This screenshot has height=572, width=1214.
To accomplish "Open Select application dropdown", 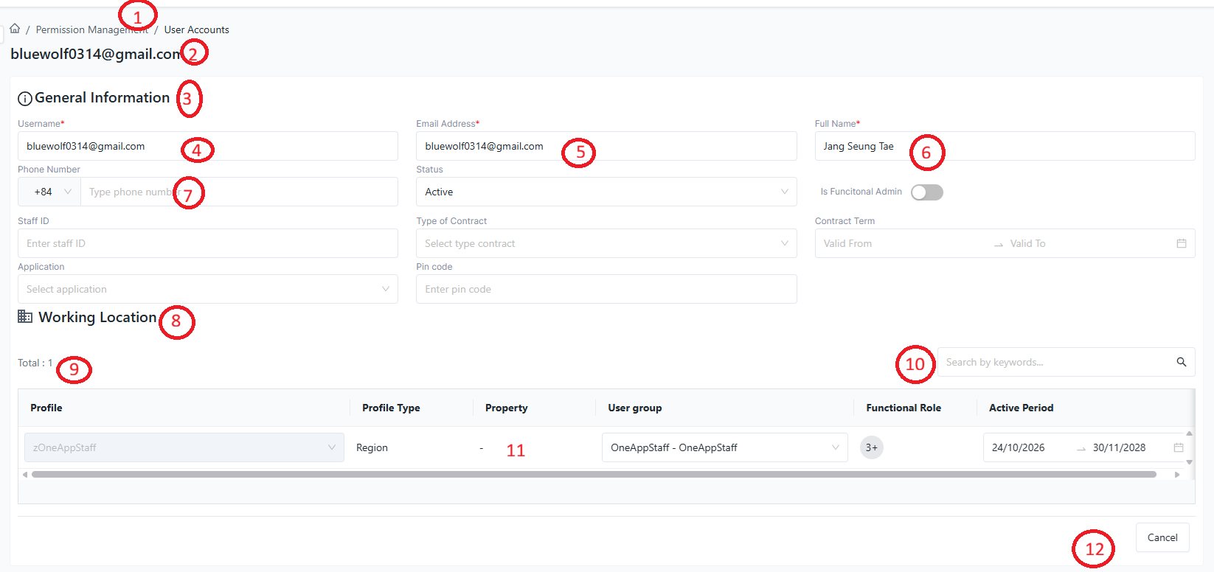I will (208, 289).
